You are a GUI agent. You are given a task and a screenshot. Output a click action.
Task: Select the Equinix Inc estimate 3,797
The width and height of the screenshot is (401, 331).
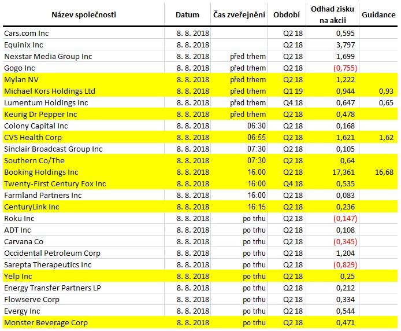coord(346,45)
